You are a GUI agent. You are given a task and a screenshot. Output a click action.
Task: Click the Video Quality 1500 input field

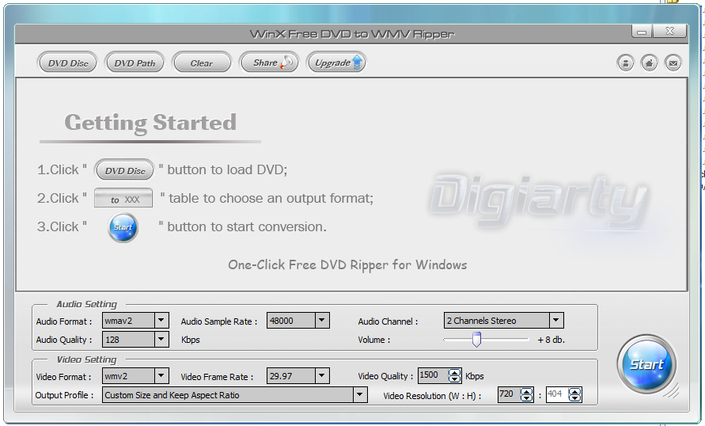click(x=434, y=375)
